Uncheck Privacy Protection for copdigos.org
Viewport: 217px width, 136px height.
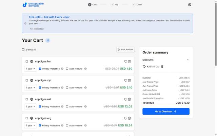40,125
